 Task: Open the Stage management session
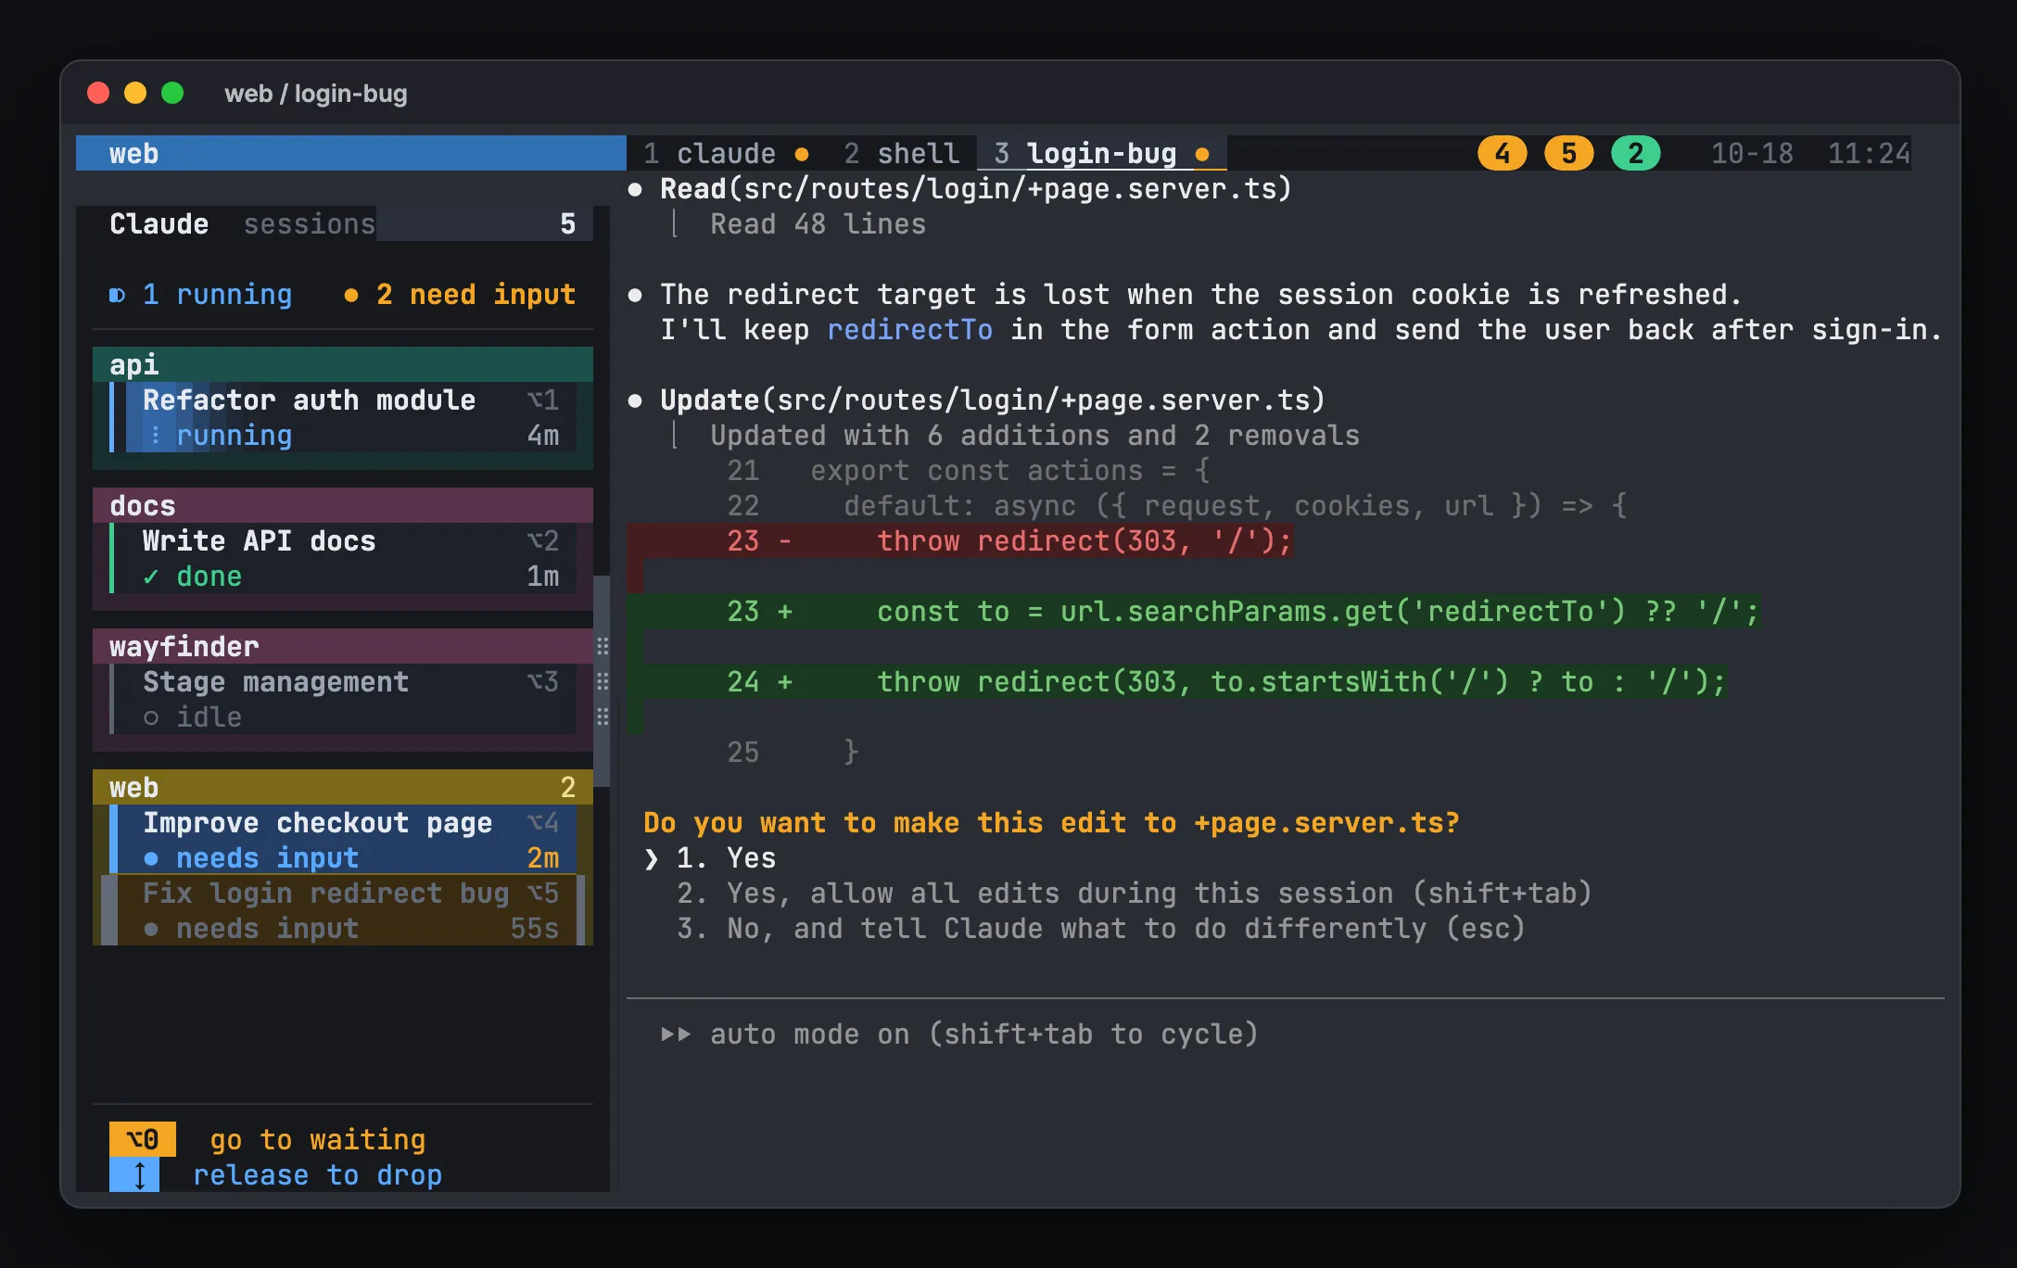[x=343, y=699]
